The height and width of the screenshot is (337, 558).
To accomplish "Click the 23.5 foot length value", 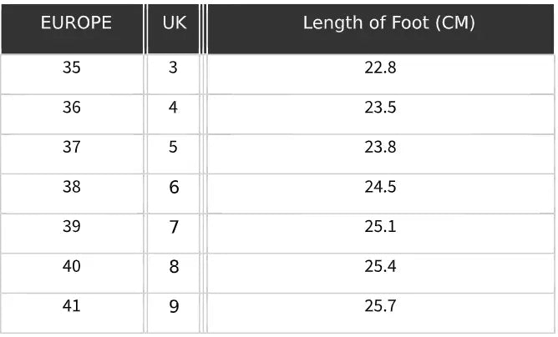I will (380, 108).
